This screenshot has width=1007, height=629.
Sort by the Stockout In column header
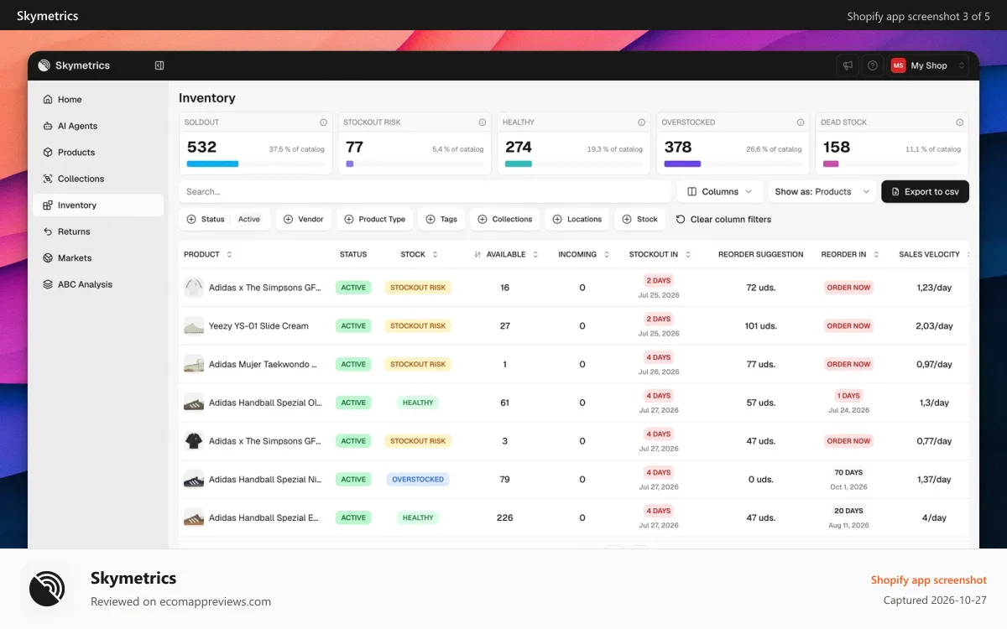pyautogui.click(x=660, y=254)
